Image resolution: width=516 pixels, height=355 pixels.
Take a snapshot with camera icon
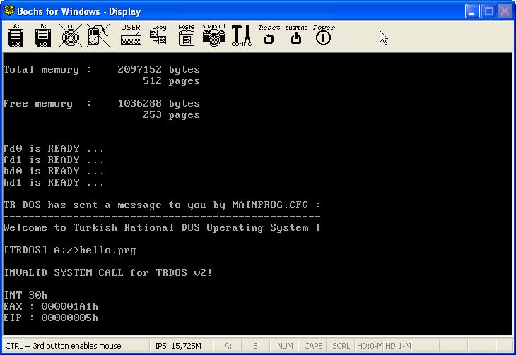[x=214, y=35]
